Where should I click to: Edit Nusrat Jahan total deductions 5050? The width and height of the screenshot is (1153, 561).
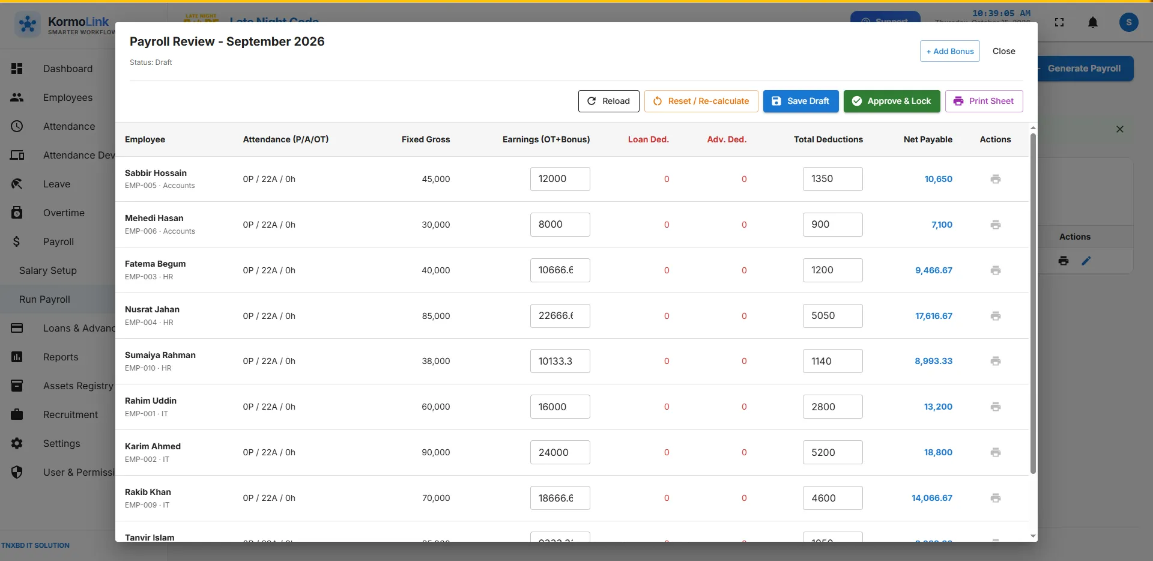(832, 316)
